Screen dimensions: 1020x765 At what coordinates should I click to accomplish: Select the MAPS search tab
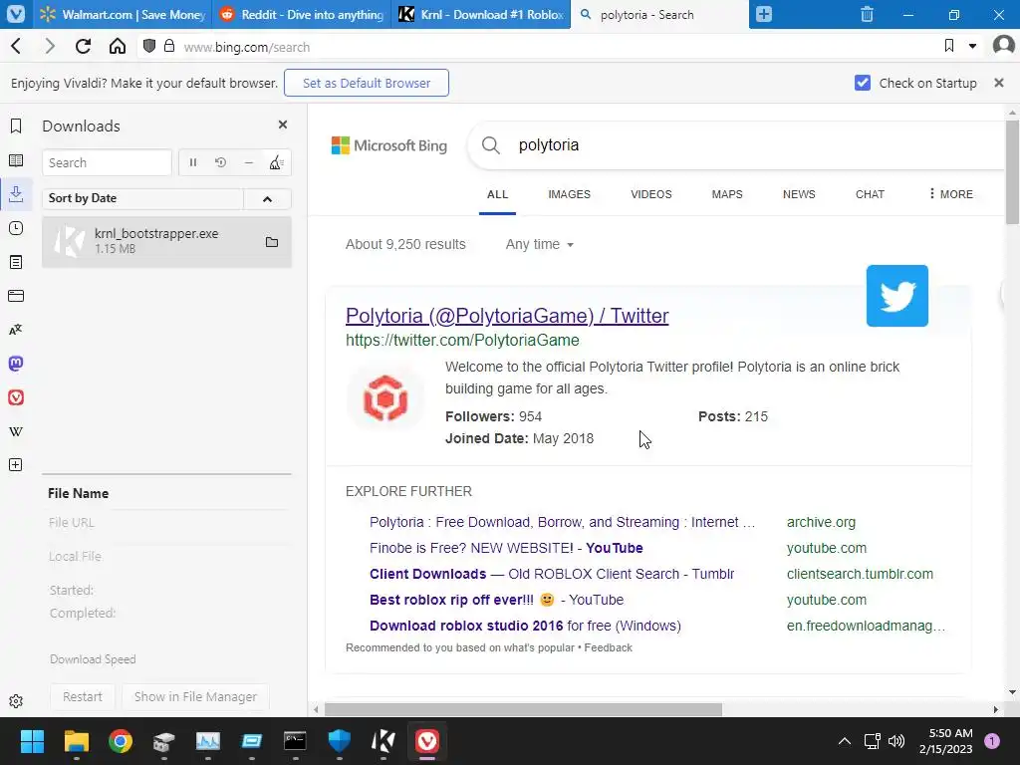pos(727,194)
